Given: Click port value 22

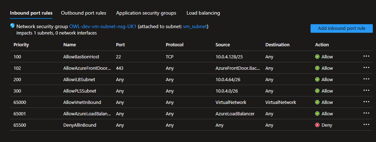Looking at the screenshot, I should [118, 57].
